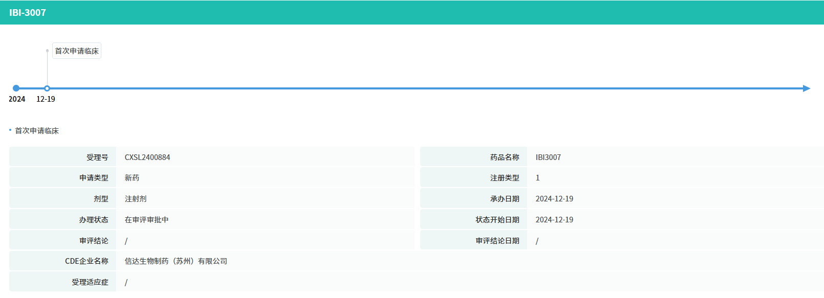
Task: Click the 审评结论日期 field label
Action: pyautogui.click(x=497, y=241)
